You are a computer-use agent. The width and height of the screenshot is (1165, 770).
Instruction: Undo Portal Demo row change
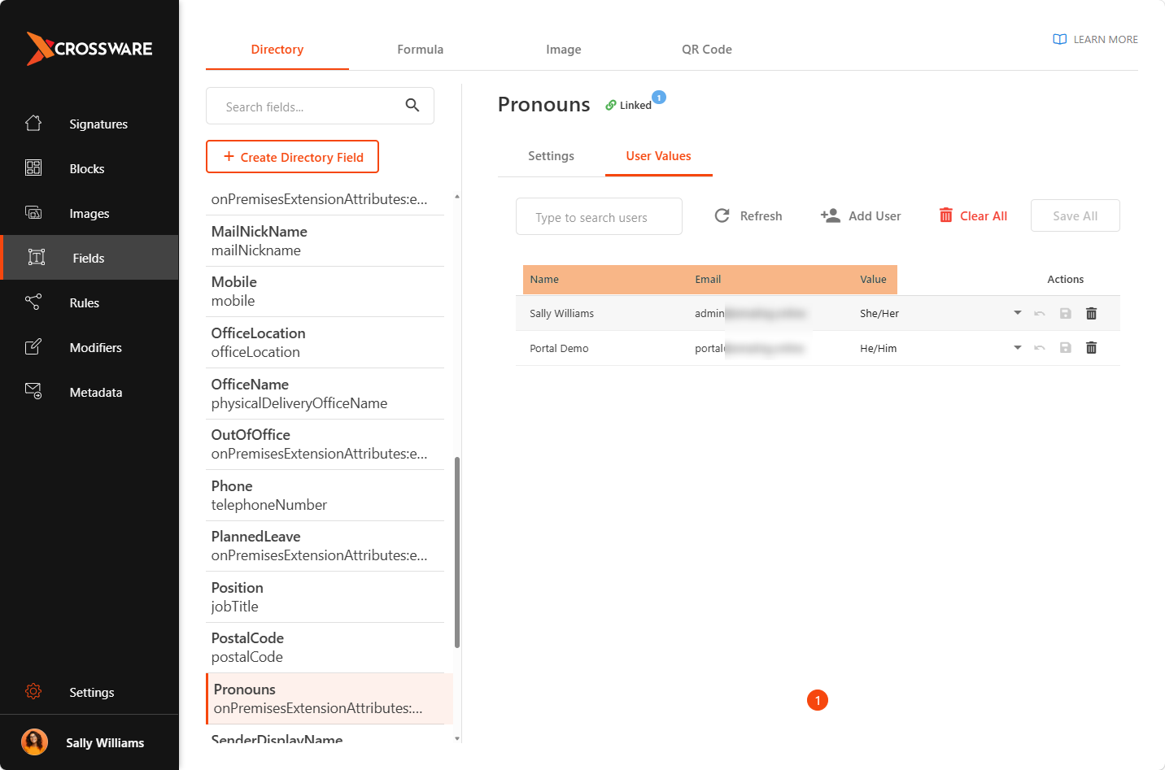1040,347
